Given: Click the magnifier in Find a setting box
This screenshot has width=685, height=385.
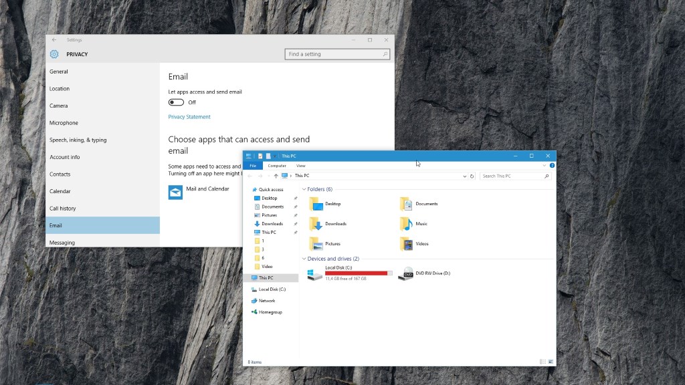Looking at the screenshot, I should [385, 54].
